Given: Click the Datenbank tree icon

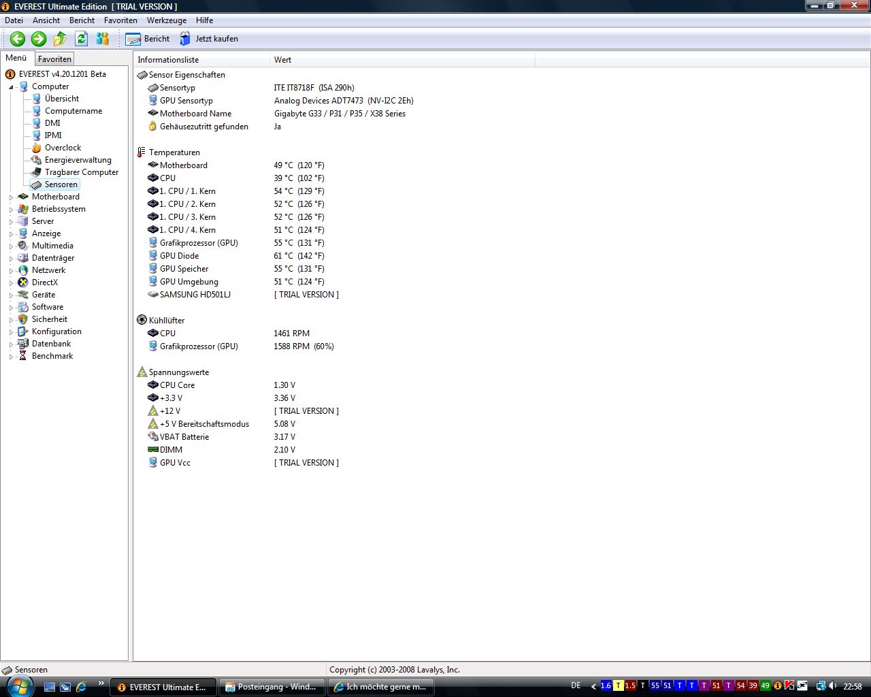Looking at the screenshot, I should (x=23, y=344).
